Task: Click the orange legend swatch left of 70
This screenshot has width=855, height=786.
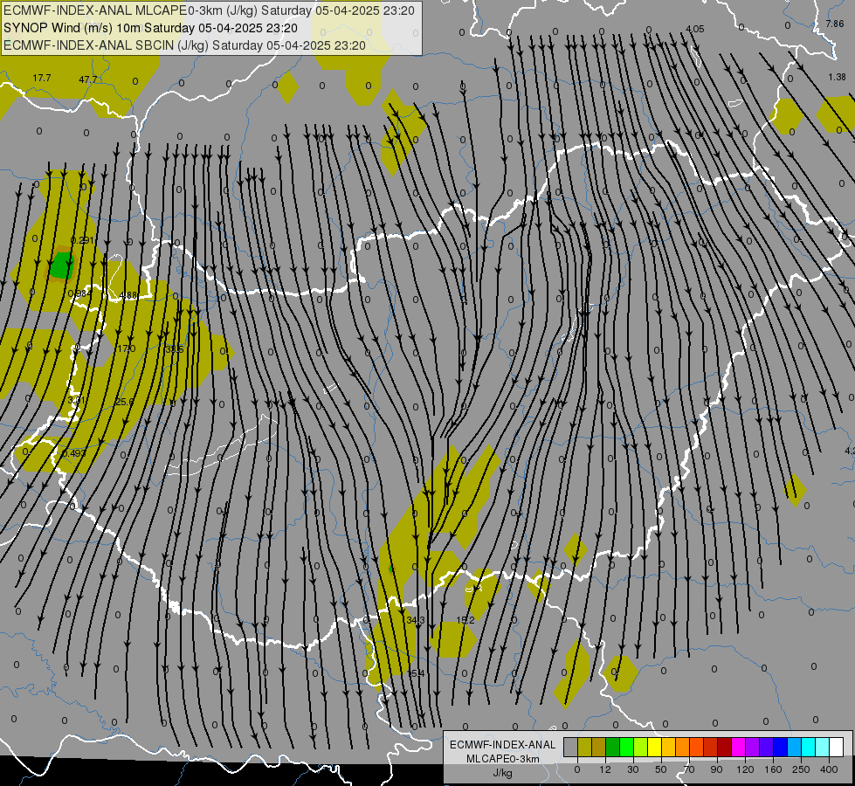Action: [x=683, y=747]
